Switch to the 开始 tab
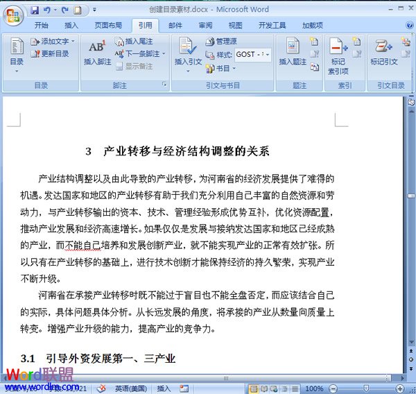The image size is (416, 394). pyautogui.click(x=42, y=25)
